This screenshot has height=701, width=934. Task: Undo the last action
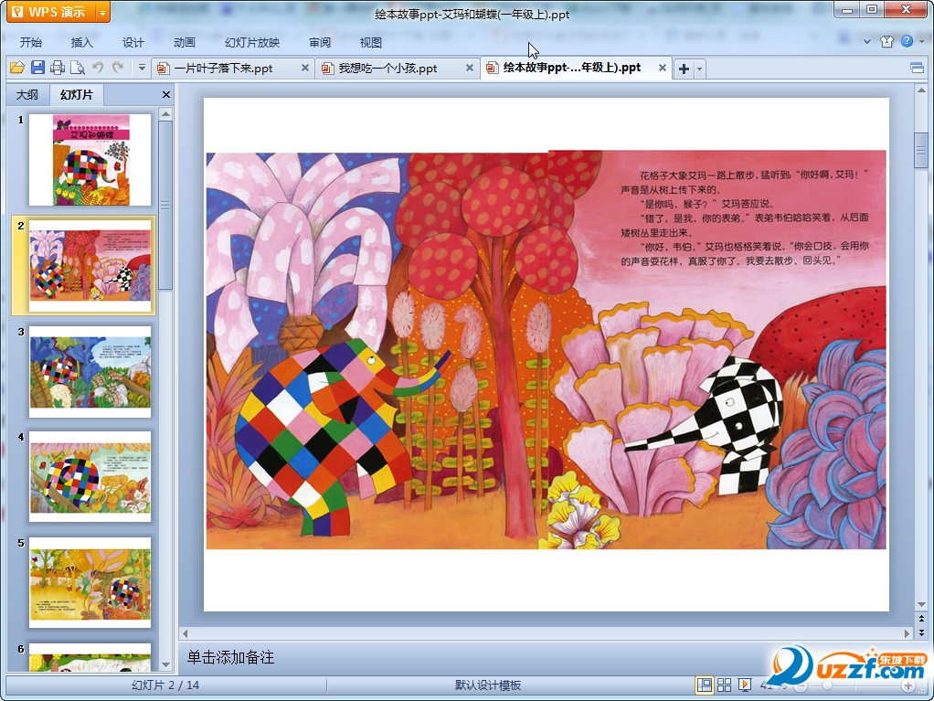coord(98,68)
